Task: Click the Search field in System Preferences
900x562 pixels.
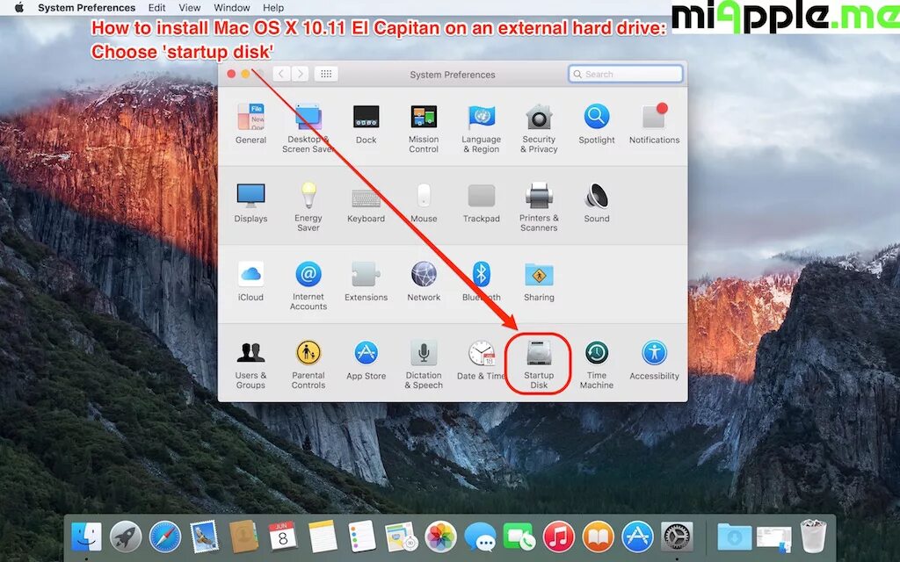Action: (626, 74)
